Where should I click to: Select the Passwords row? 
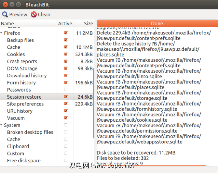click(x=47, y=90)
